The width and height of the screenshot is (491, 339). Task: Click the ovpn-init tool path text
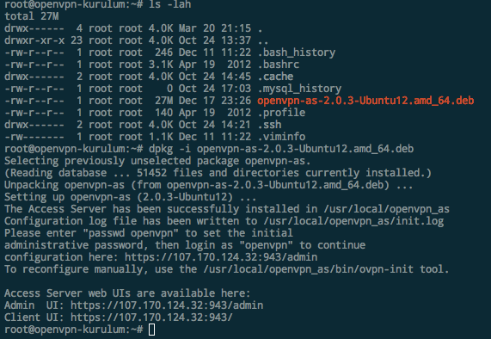click(x=309, y=269)
